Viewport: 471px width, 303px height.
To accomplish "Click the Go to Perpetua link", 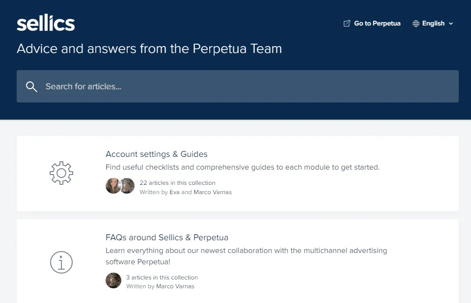I will [x=376, y=23].
